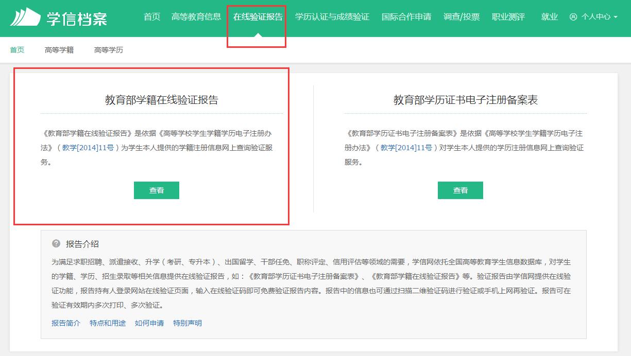This screenshot has width=631, height=356.
Task: Open 学历认证与成绩验证 menu item
Action: (x=332, y=17)
